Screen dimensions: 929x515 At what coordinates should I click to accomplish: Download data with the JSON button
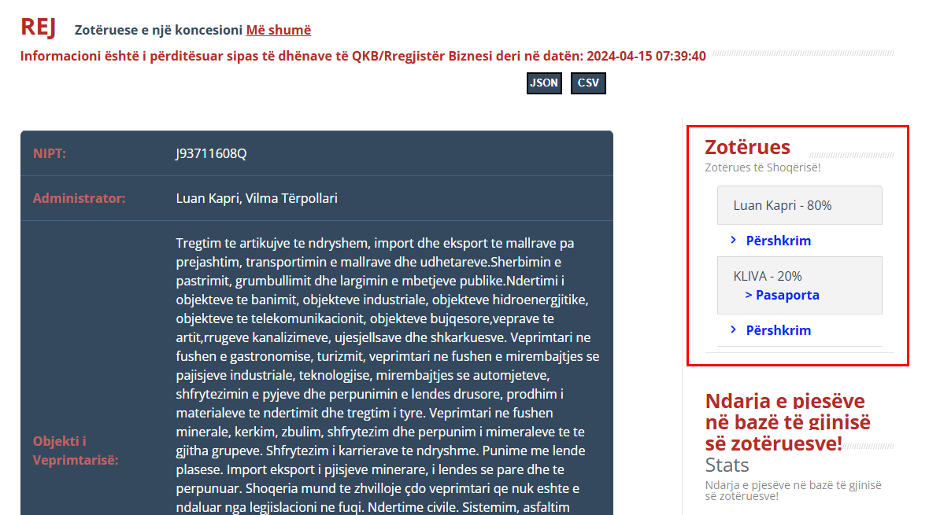coord(544,83)
